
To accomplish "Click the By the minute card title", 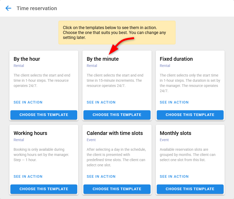I will click(x=102, y=59).
